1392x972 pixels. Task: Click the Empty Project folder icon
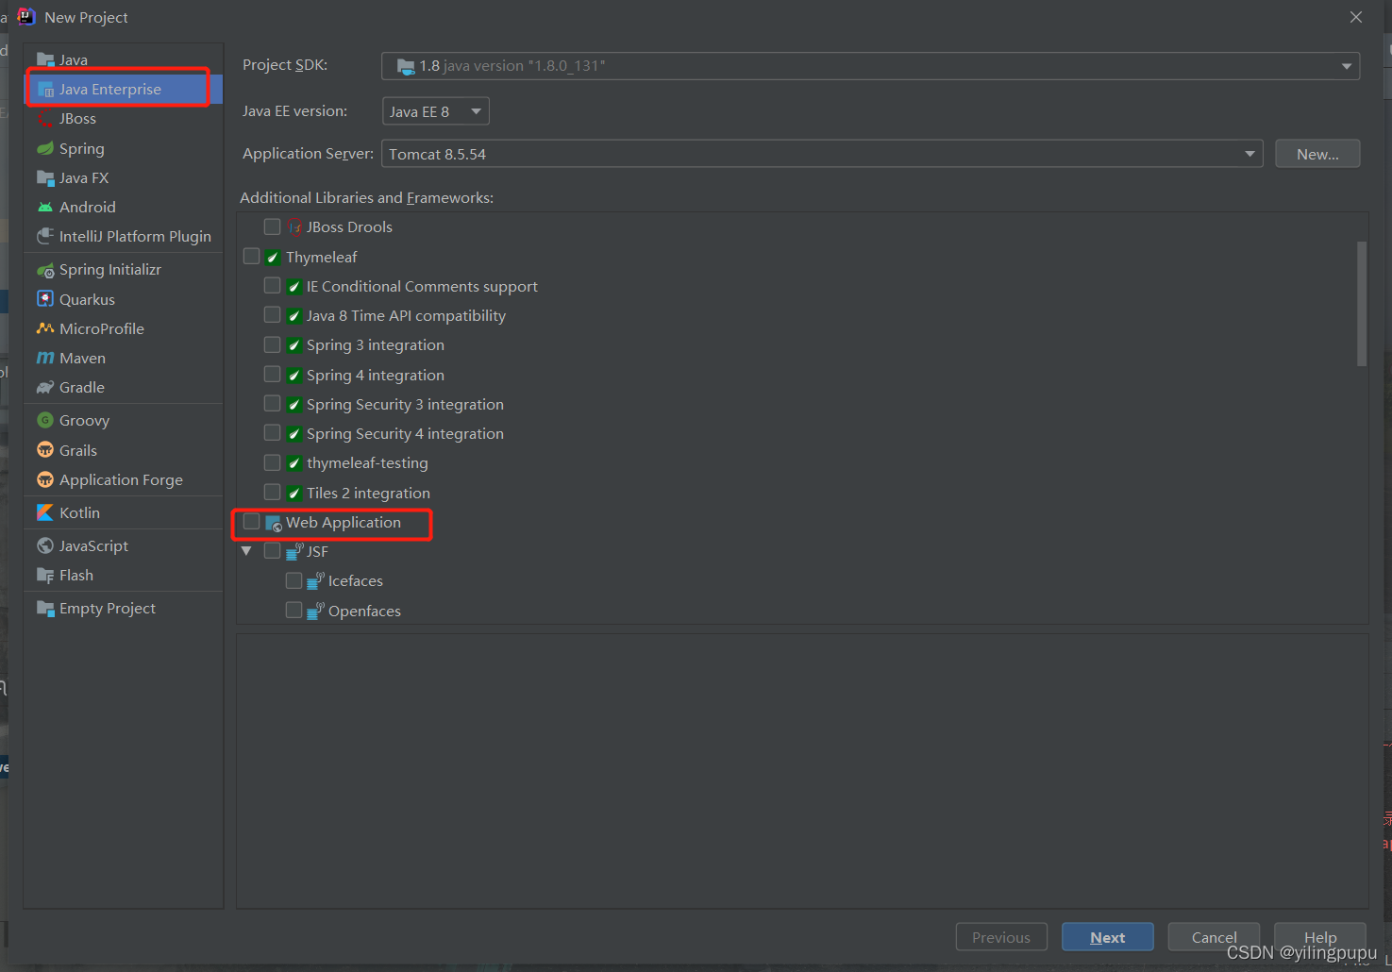(x=45, y=609)
